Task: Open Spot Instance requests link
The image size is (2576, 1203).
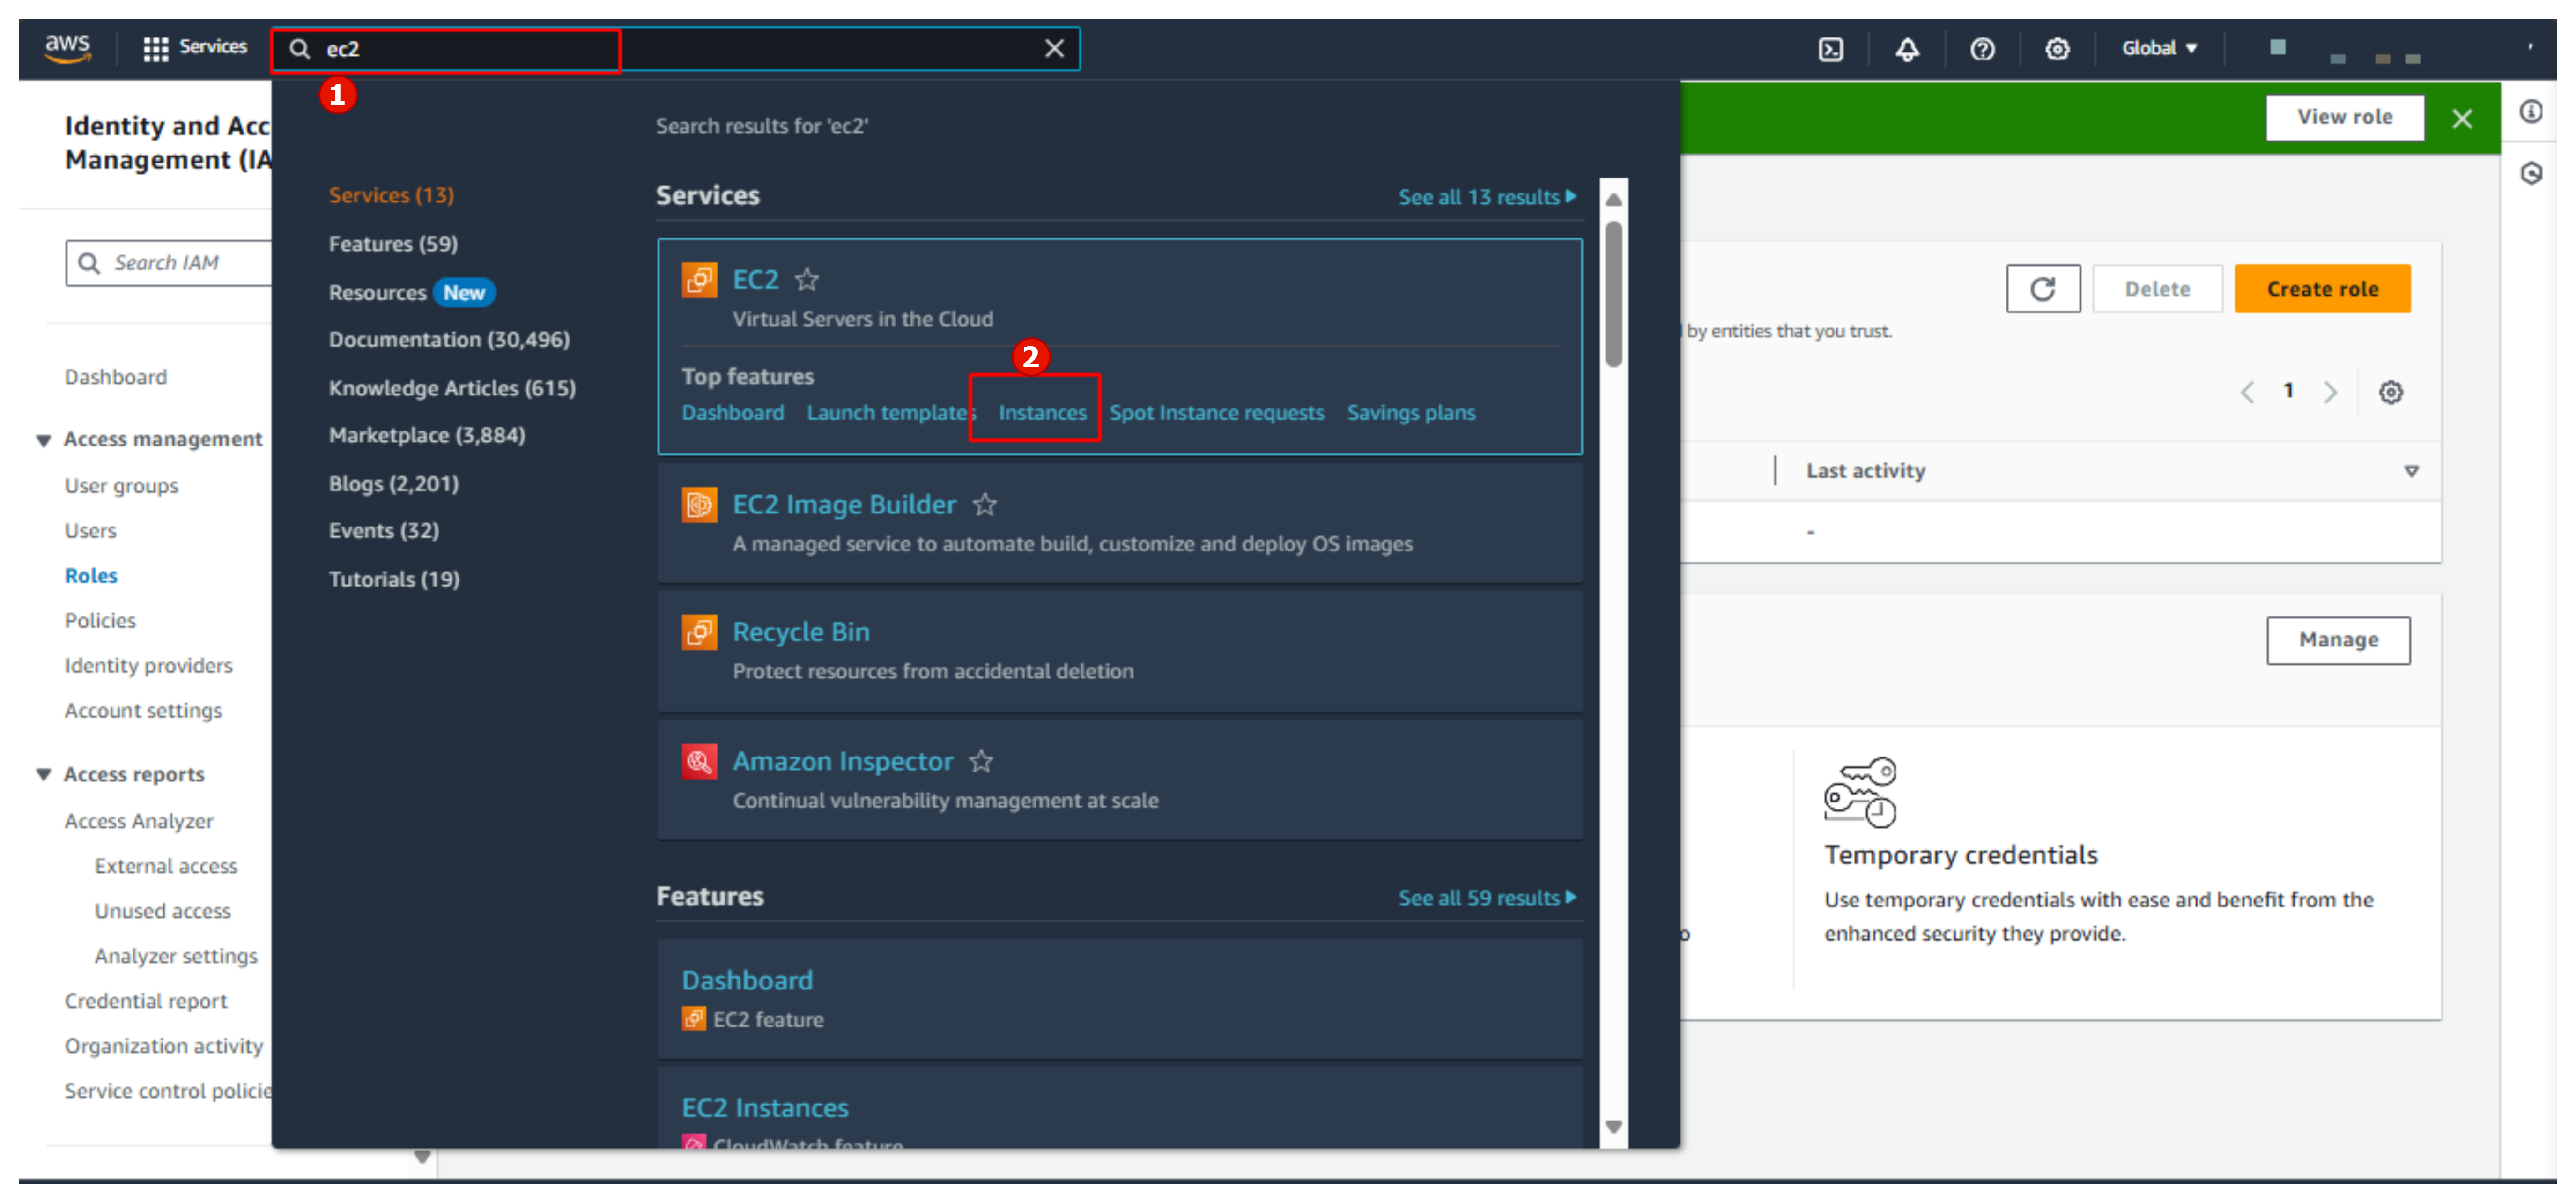Action: (1216, 413)
